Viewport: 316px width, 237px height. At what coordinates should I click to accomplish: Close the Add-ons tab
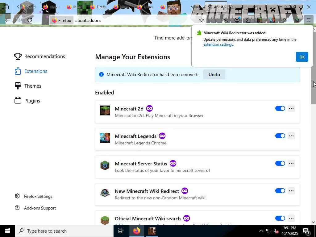pos(222,7)
